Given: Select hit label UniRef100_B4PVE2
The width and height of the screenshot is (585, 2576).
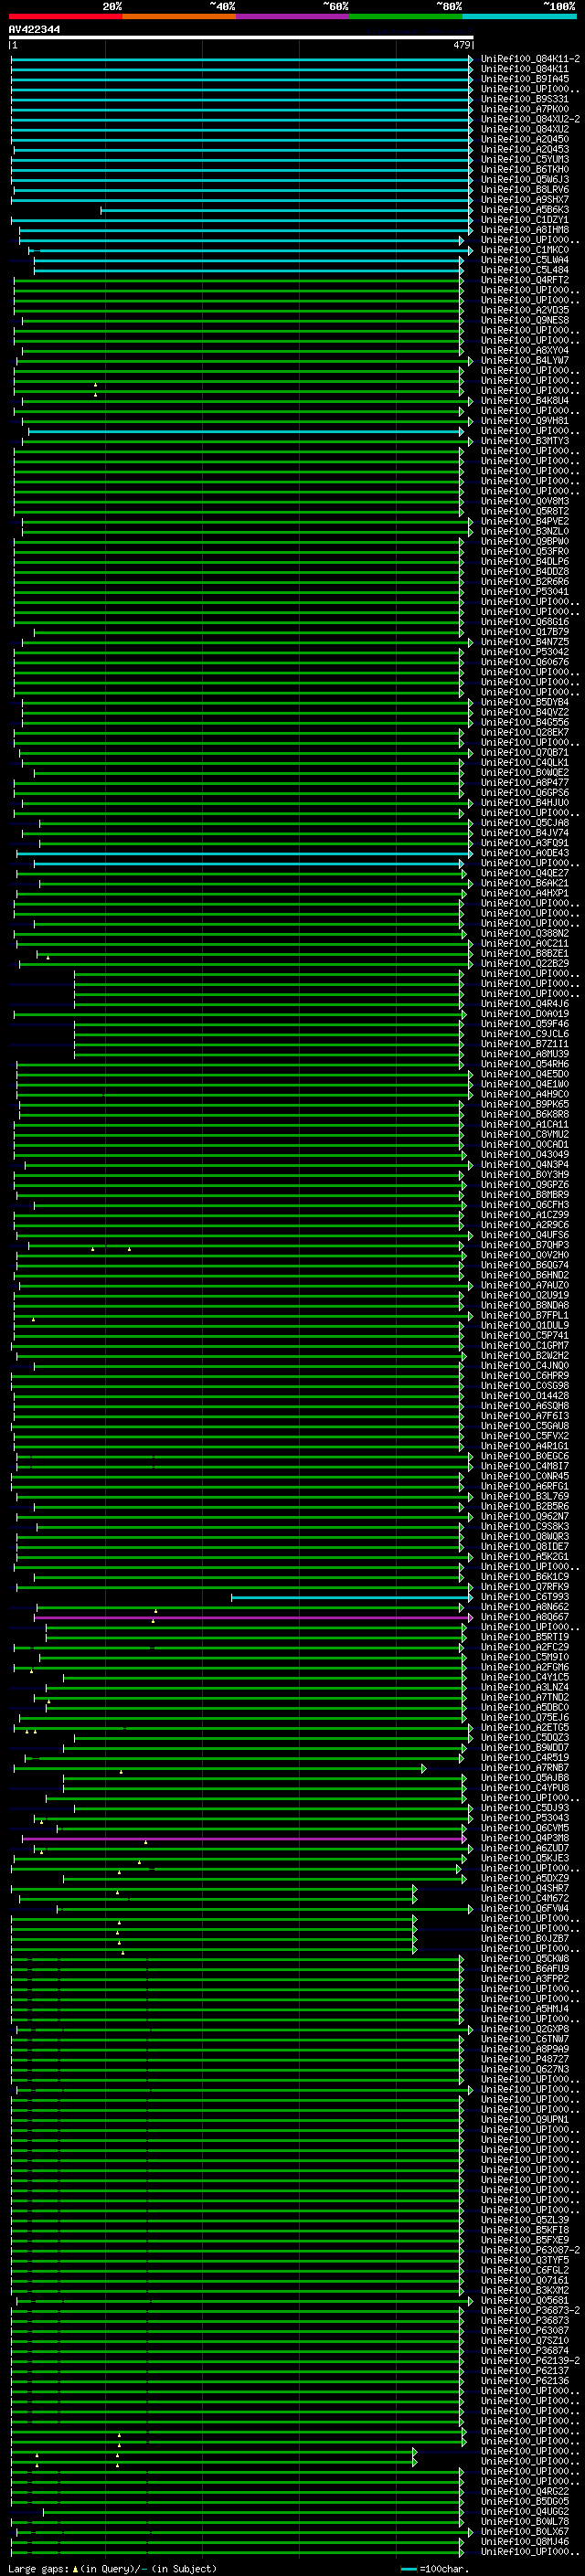Looking at the screenshot, I should [x=525, y=521].
